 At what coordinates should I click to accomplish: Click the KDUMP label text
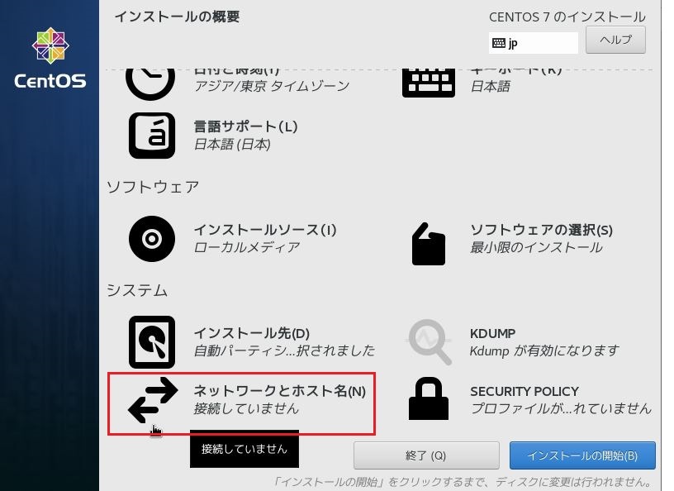point(492,333)
